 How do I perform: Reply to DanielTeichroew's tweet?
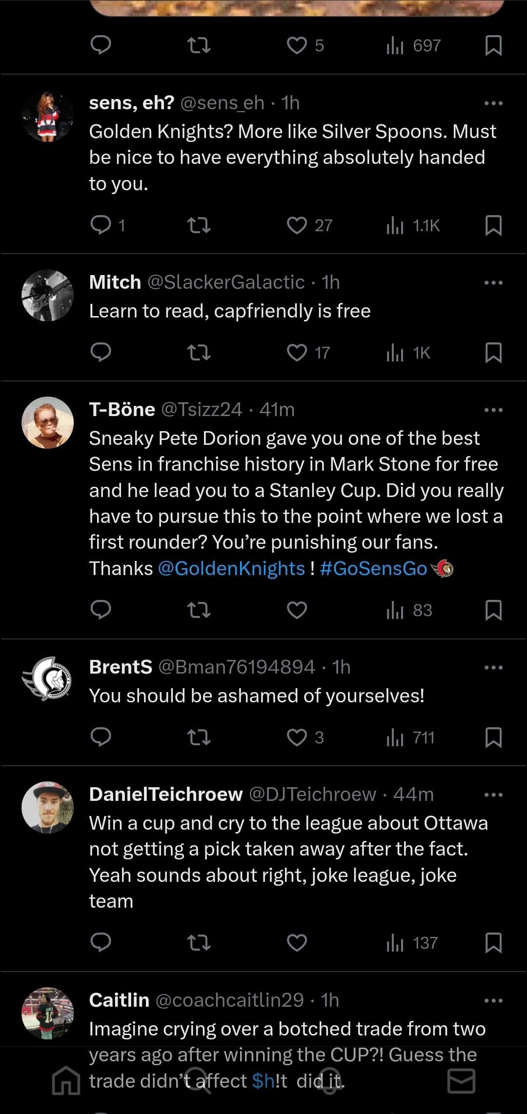[x=101, y=943]
